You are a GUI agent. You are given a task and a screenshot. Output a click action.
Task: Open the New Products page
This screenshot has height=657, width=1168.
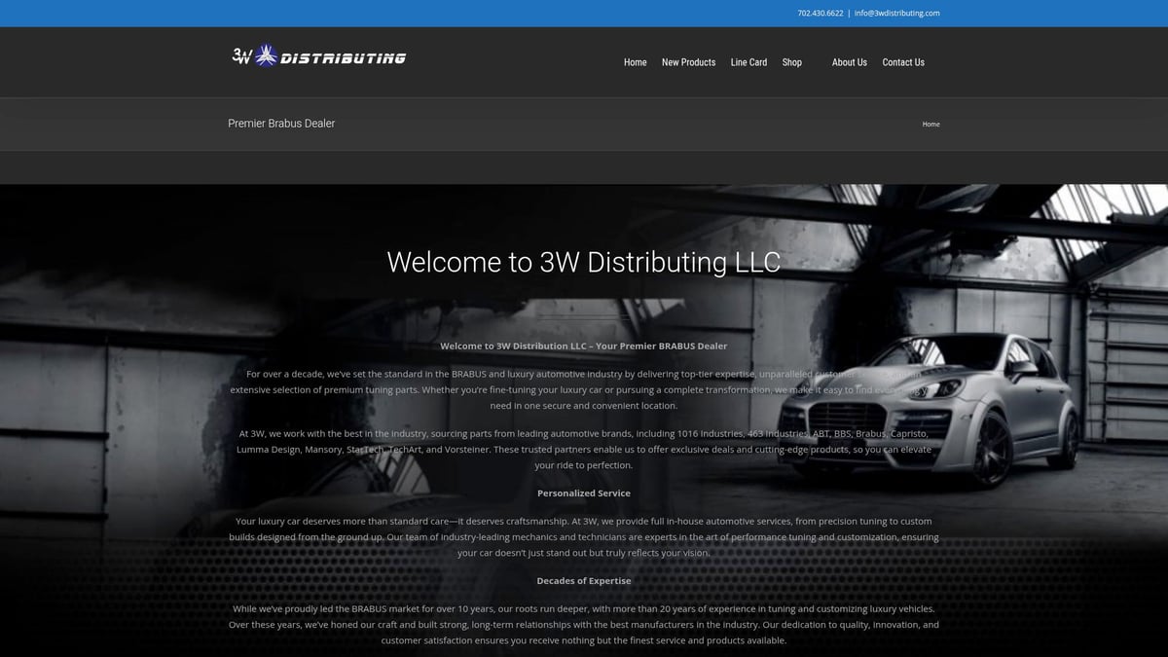click(688, 62)
